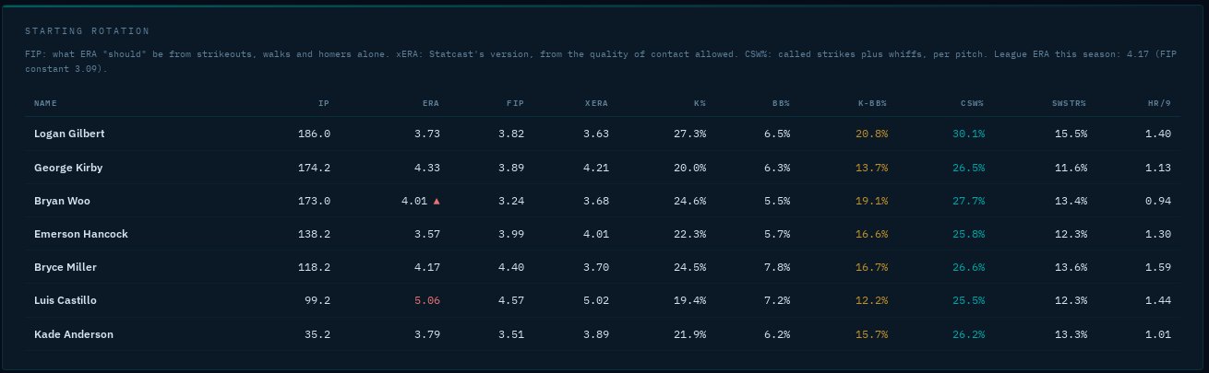Click George Kirby's 13.7% K-BB% value

point(872,168)
